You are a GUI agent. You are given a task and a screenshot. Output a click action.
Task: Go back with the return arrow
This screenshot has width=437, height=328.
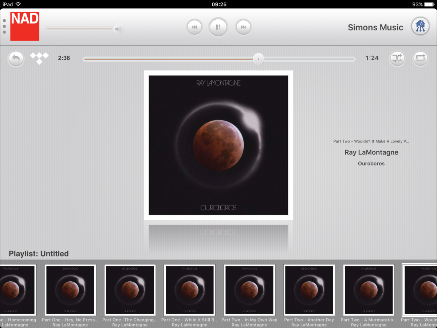click(16, 58)
